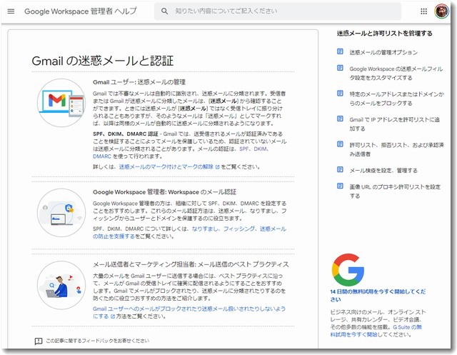
Task: Click heading Gmail ユーザー: 迷惑メールの管理
Action: (139, 82)
